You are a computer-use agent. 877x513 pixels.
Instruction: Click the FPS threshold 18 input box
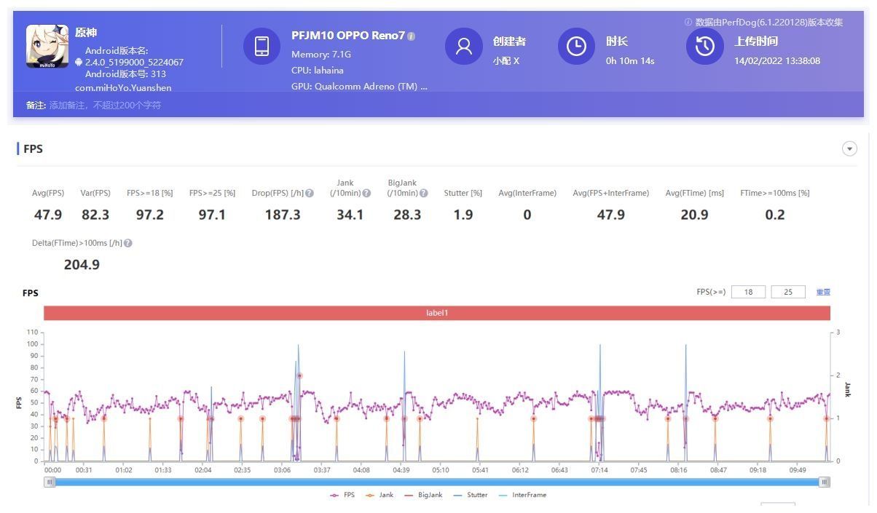[748, 293]
